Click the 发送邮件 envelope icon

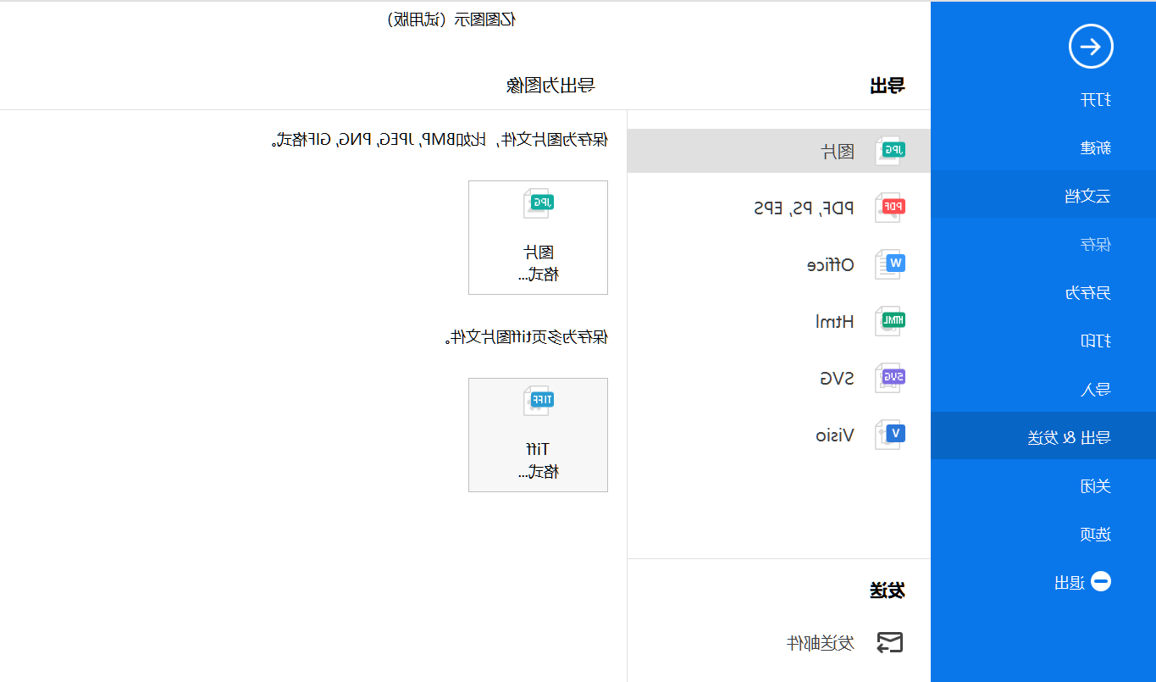coord(889,643)
